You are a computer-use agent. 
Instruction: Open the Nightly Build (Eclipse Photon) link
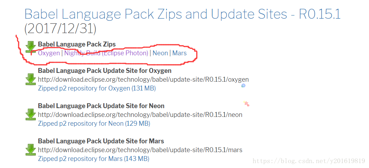click(106, 53)
